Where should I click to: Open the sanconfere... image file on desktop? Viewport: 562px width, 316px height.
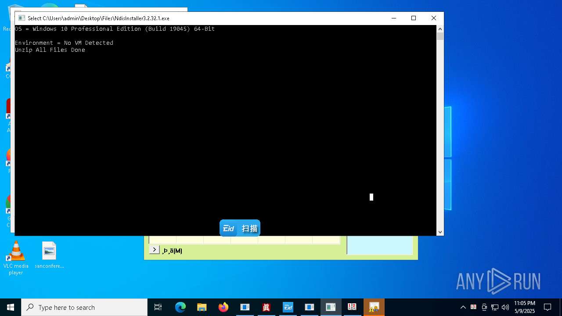point(49,255)
